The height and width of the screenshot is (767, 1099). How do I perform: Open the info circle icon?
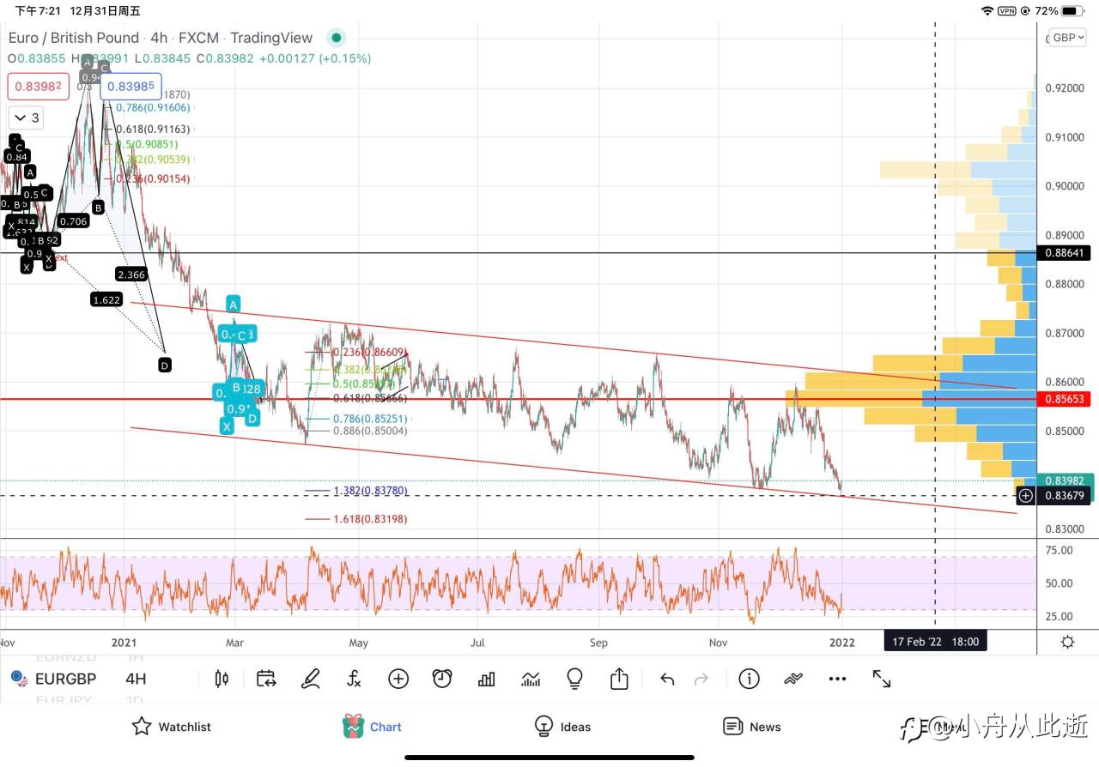[749, 679]
